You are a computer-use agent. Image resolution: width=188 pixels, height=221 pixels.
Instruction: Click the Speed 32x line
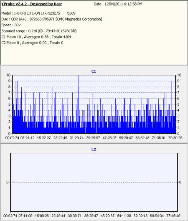[11, 25]
